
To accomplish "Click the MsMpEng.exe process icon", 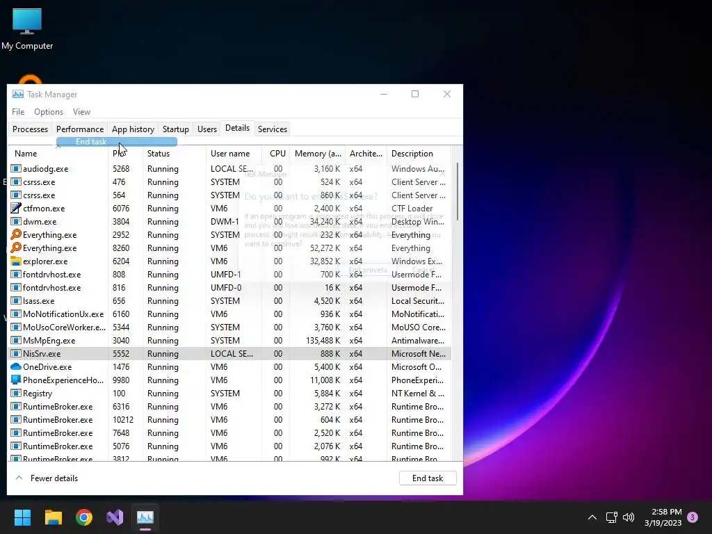I will click(x=16, y=341).
